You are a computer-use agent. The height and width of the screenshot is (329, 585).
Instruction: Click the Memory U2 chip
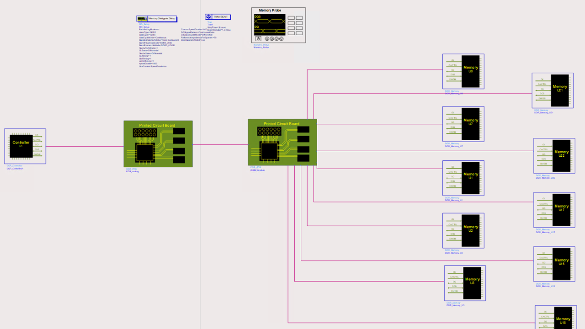point(470,230)
